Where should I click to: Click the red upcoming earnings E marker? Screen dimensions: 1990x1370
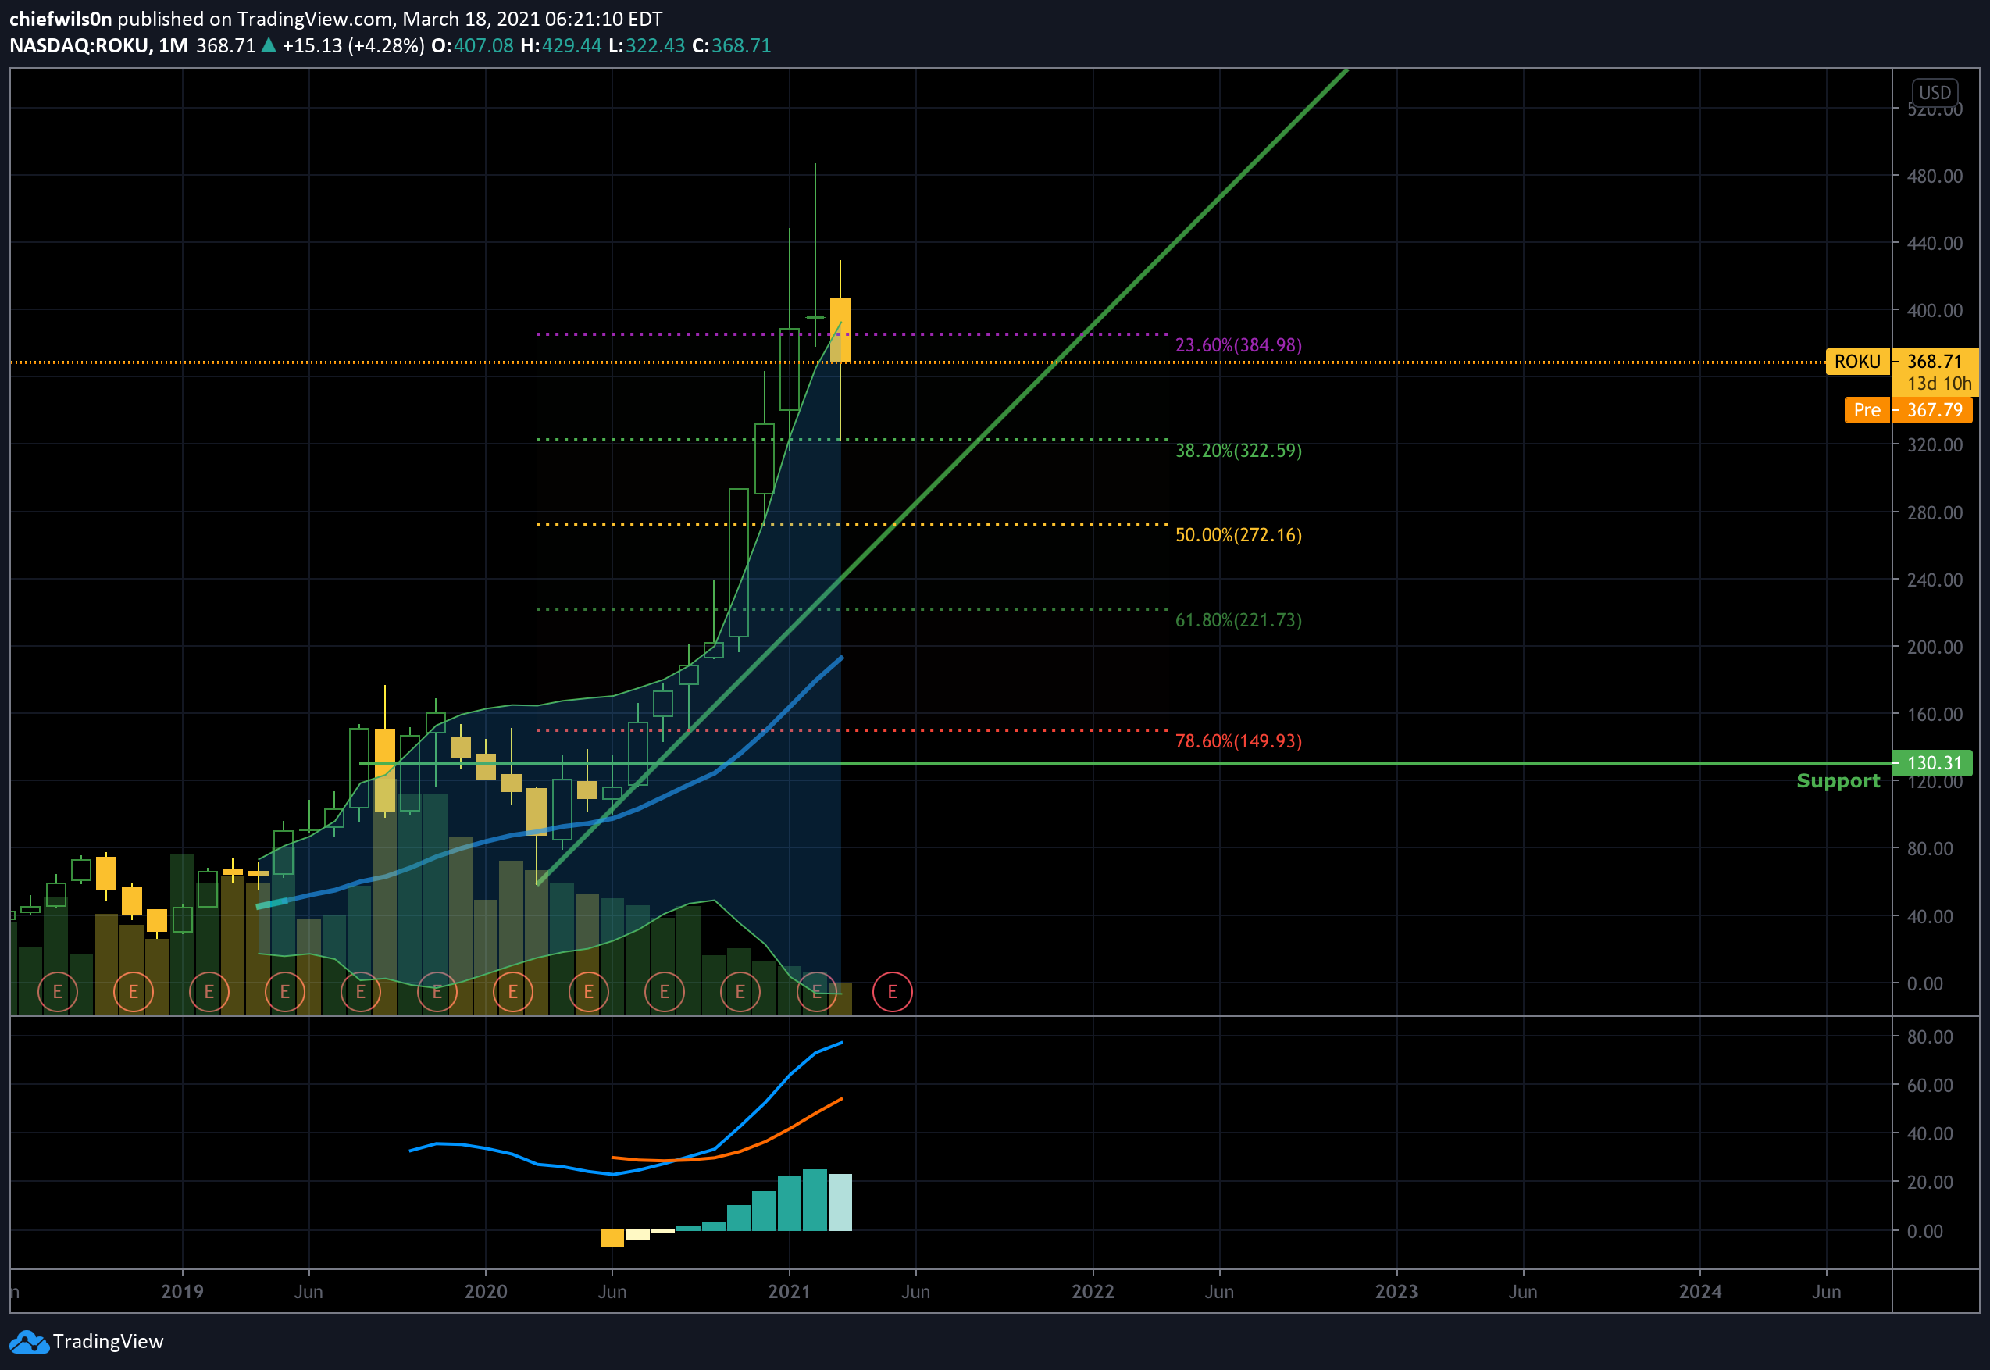(x=892, y=992)
